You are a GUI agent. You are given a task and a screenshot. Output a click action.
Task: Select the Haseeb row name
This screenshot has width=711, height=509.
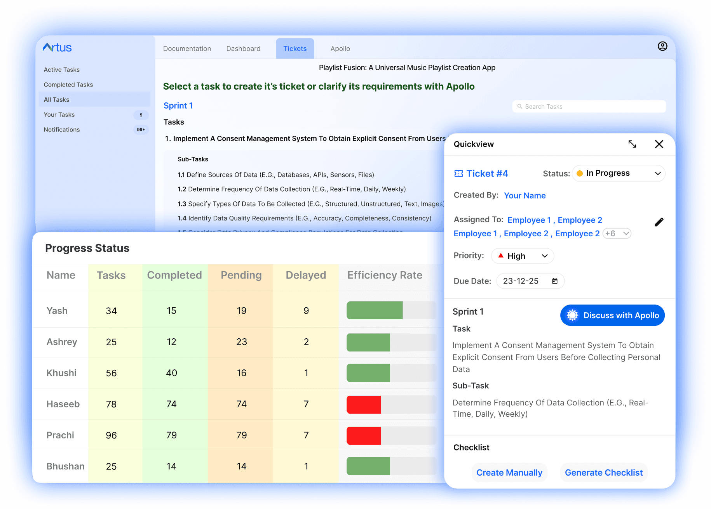click(63, 404)
